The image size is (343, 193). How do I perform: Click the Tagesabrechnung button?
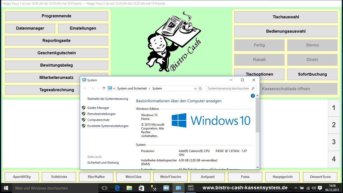(x=43, y=90)
